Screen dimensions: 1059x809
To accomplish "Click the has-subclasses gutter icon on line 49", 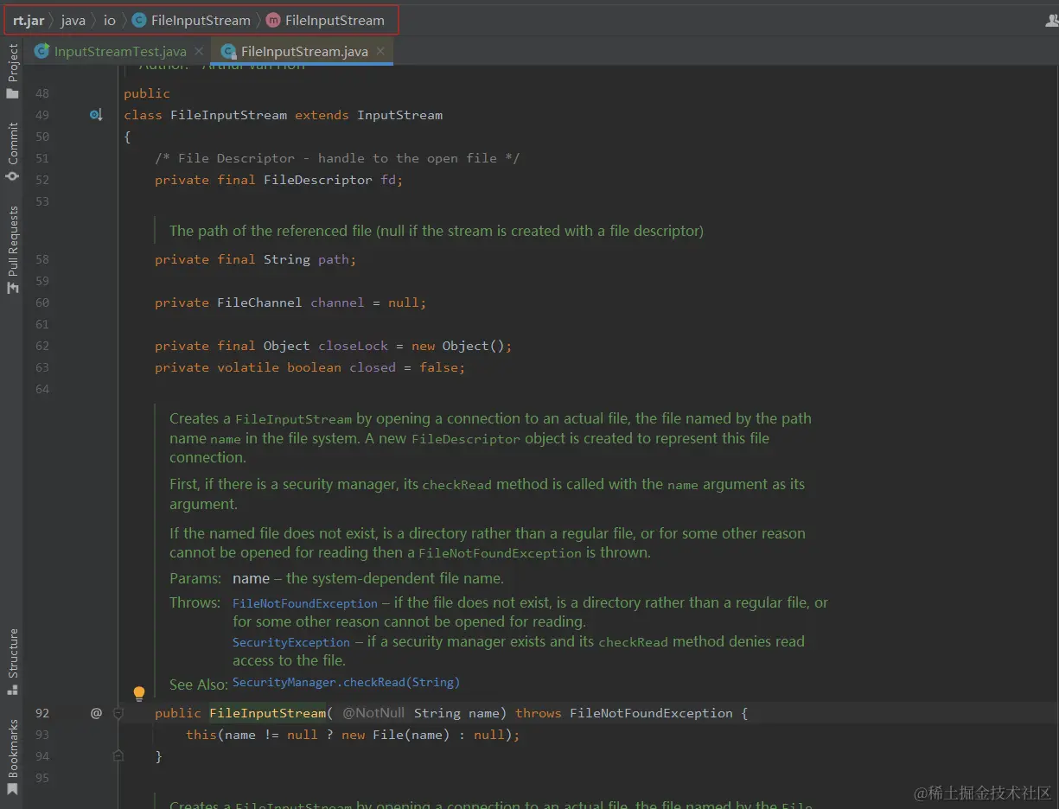I will pos(96,115).
